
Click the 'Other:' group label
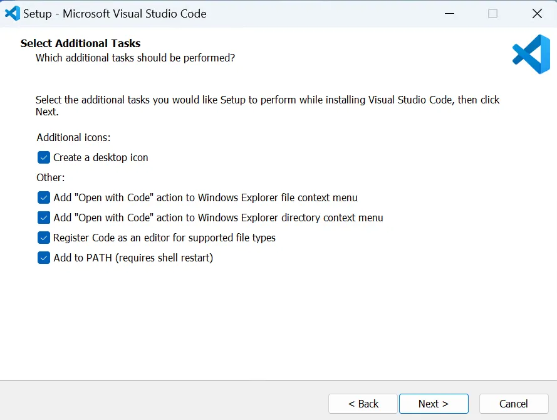coord(51,177)
